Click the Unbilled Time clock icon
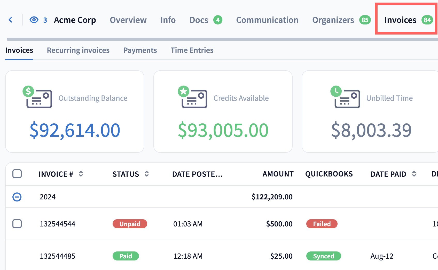 point(336,91)
